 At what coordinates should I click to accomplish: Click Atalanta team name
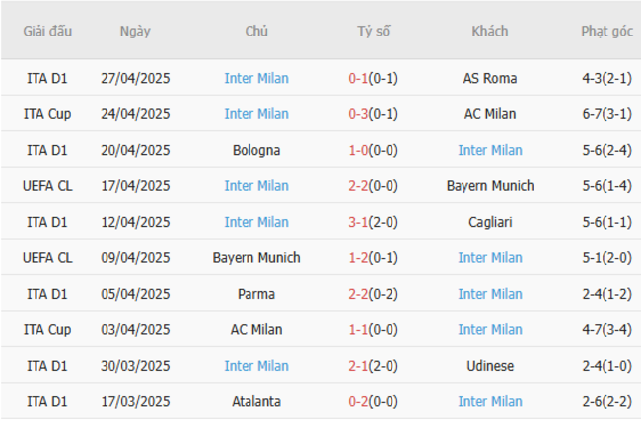[x=256, y=401]
